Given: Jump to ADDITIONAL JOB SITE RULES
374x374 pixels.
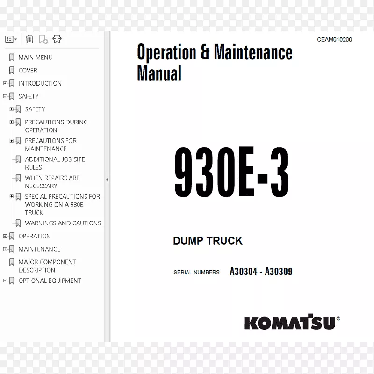Looking at the screenshot, I should click(x=55, y=163).
